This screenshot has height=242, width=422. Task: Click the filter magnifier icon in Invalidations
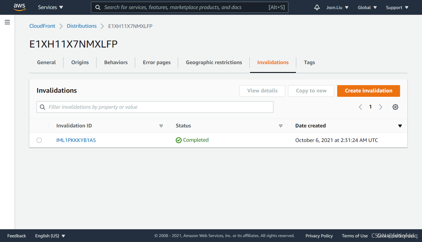[x=43, y=107]
